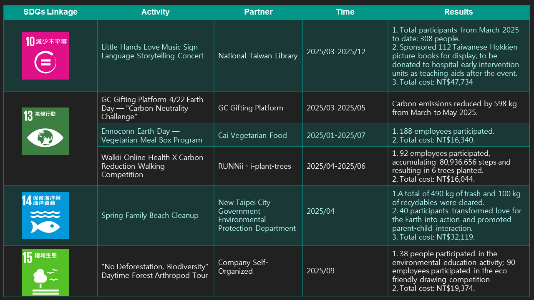Click the Activity column header
Screen dimensions: 534x300
(x=155, y=12)
